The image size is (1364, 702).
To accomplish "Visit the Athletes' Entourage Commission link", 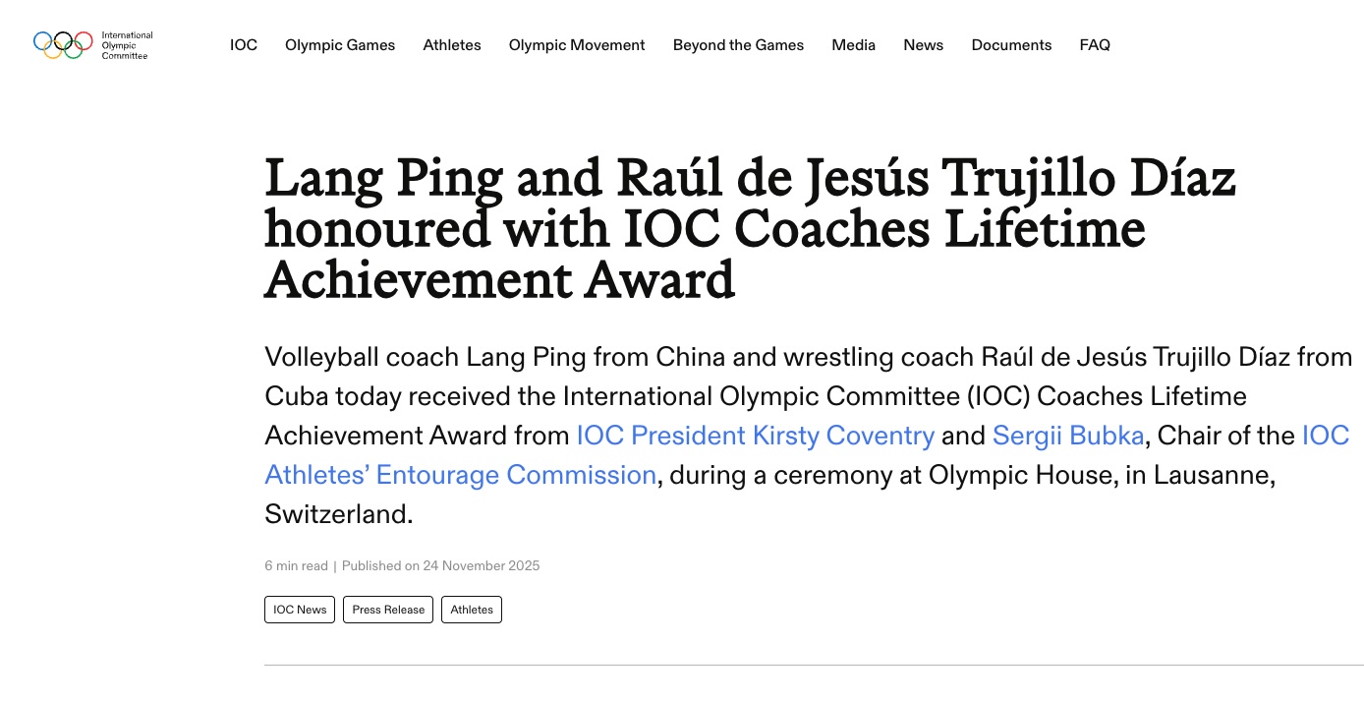I will 460,475.
